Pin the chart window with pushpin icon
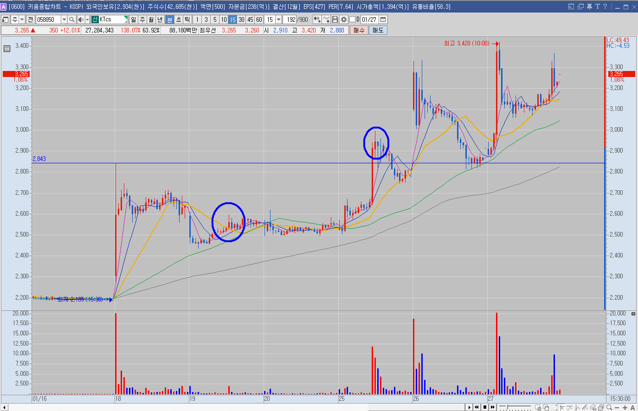638x411 pixels. tap(589, 6)
